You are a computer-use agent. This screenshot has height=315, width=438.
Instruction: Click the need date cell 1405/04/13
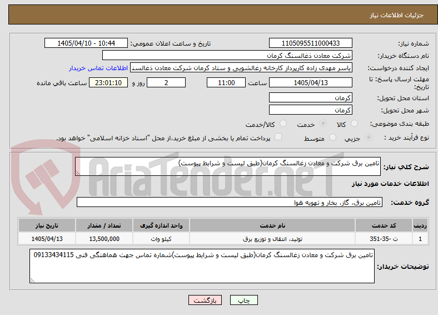point(47,239)
